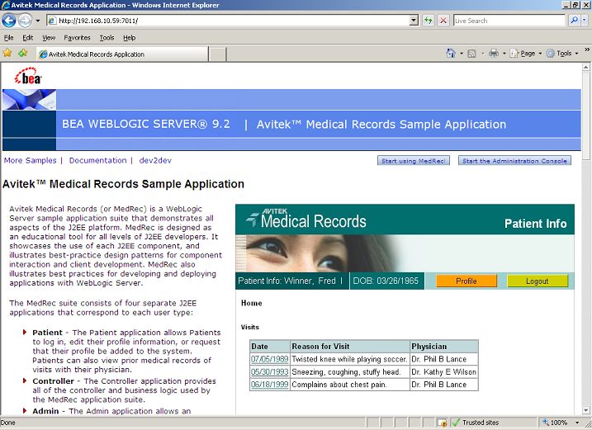Open the View menu
The image size is (592, 430).
pos(49,38)
